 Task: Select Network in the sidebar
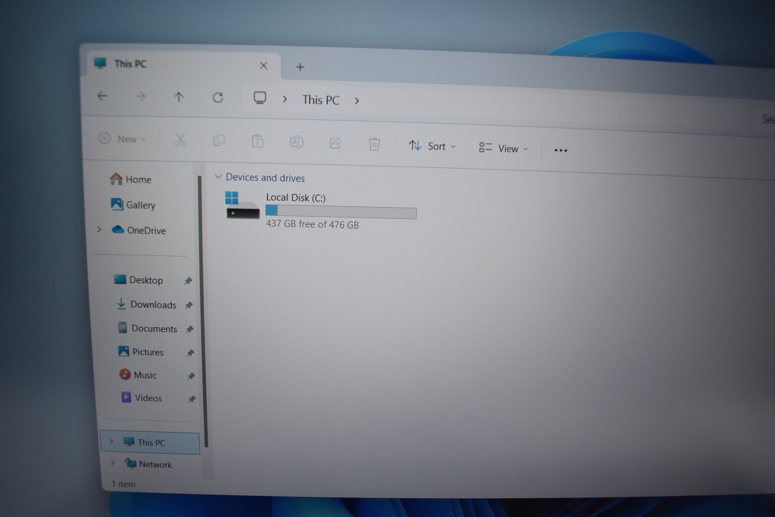(148, 464)
